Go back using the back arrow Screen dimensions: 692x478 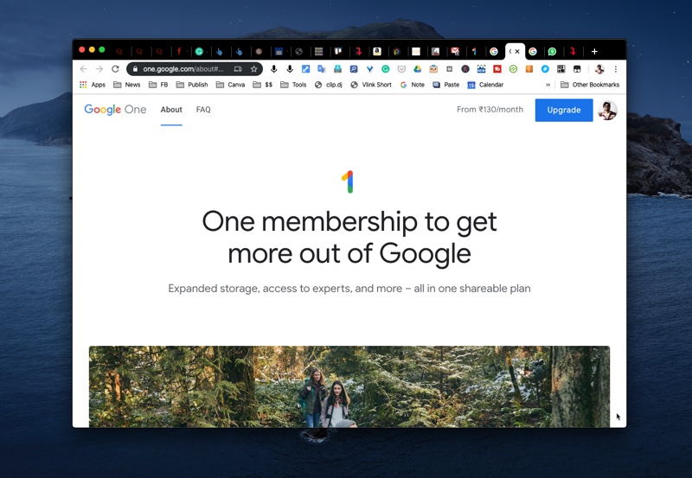83,69
